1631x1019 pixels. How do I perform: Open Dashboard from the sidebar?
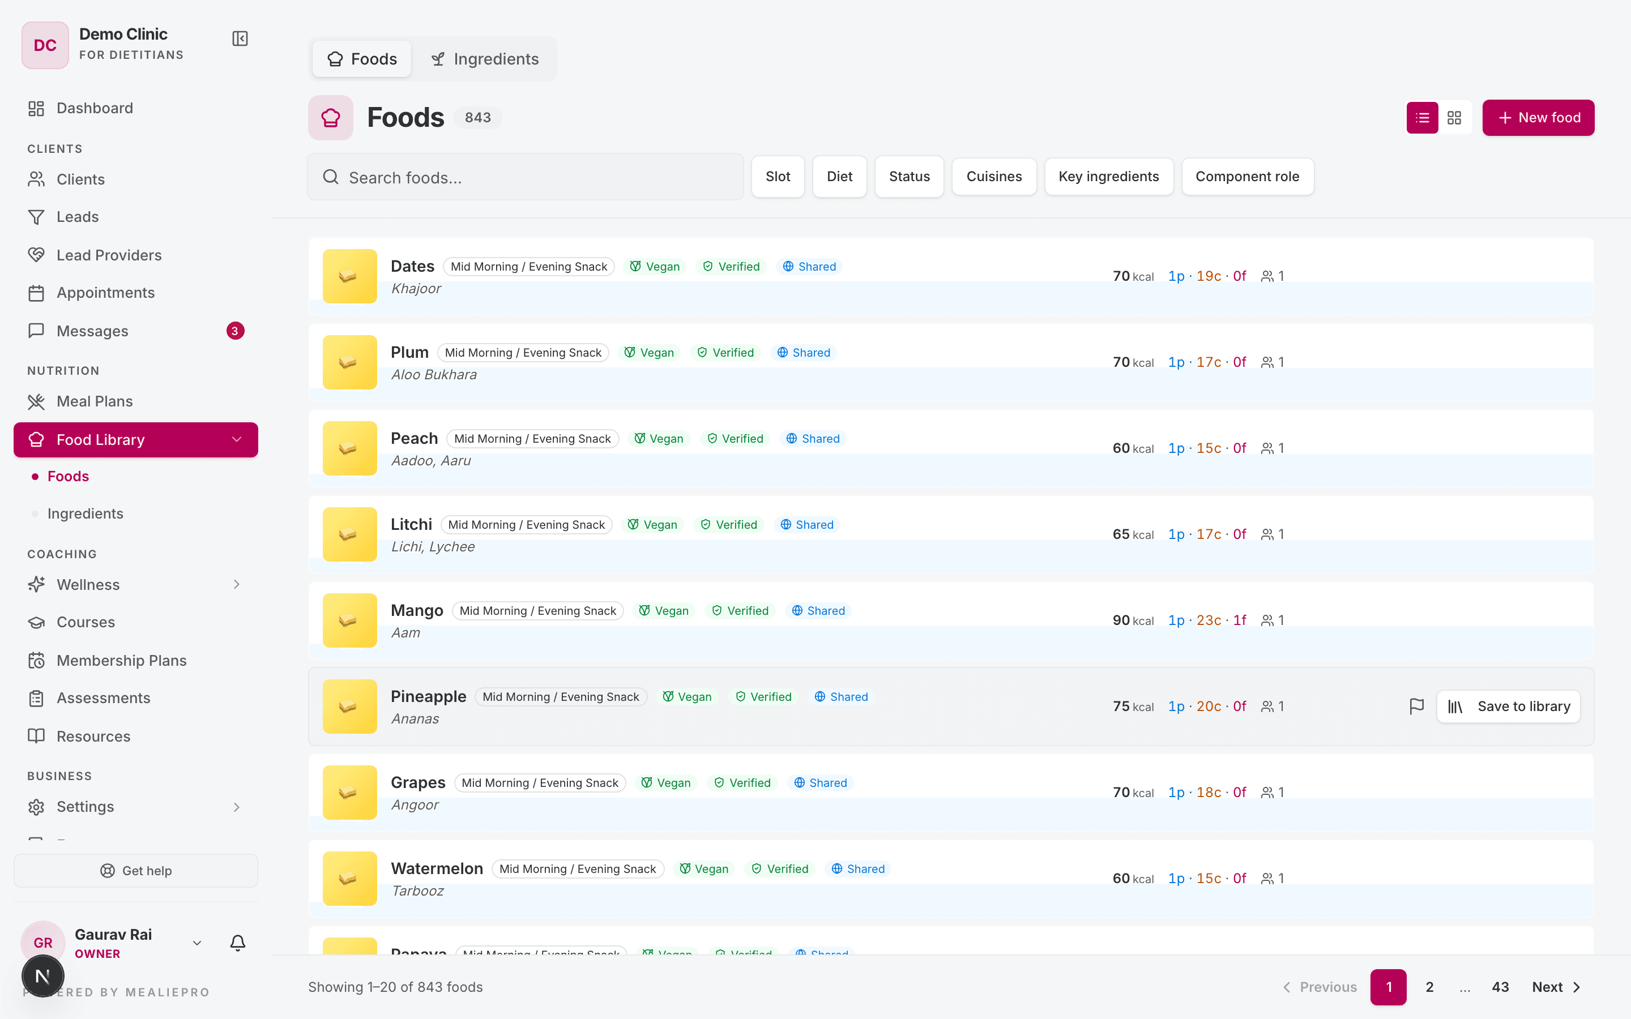click(x=135, y=108)
